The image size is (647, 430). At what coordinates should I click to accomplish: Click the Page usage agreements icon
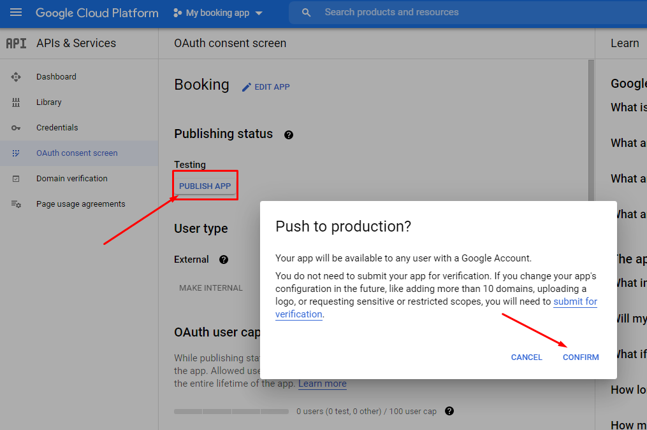(x=16, y=204)
